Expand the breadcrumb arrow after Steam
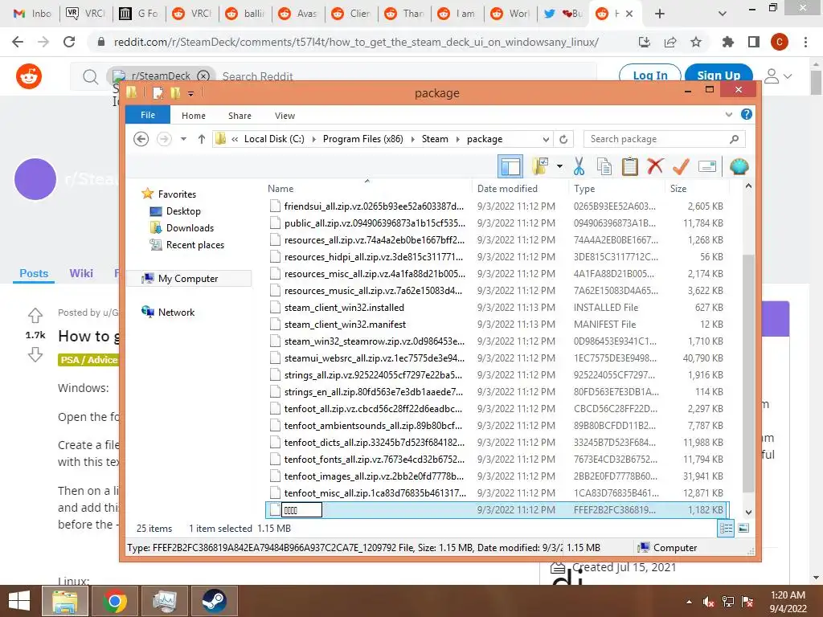Viewport: 823px width, 617px height. tap(457, 139)
